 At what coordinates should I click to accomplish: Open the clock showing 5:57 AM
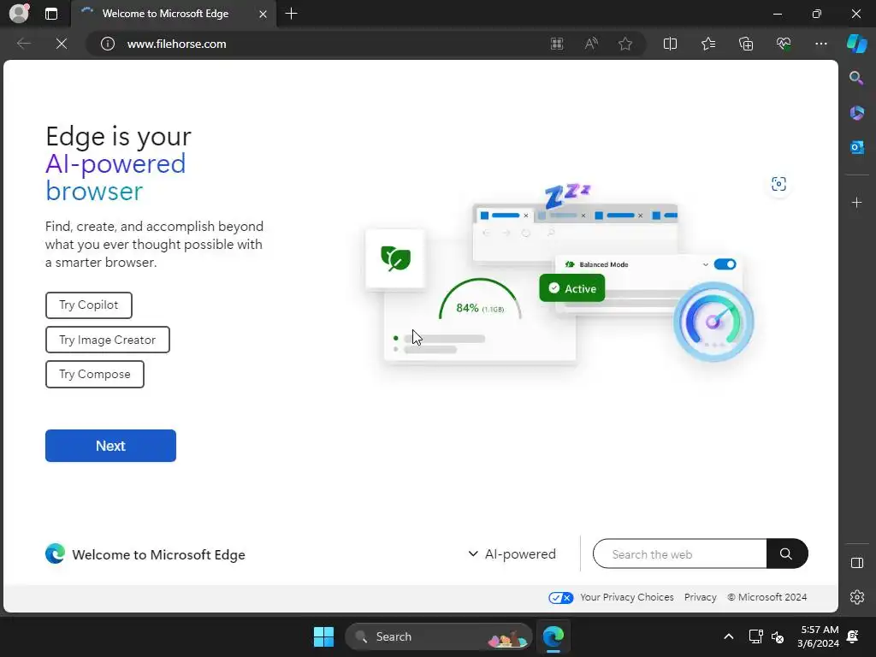[x=818, y=636]
